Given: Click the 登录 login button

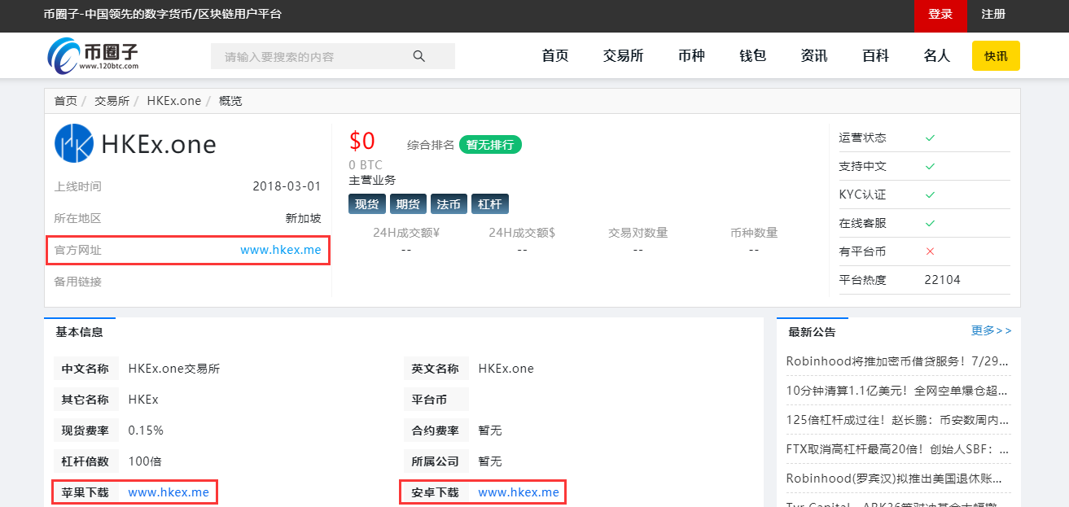Looking at the screenshot, I should point(940,15).
